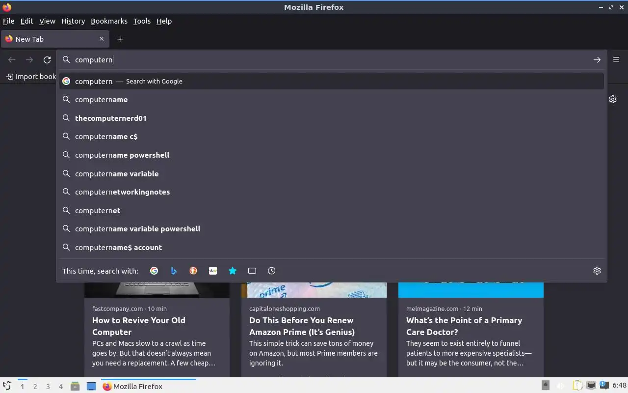The image size is (628, 393).
Task: Open the network tray icon
Action: tap(591, 386)
